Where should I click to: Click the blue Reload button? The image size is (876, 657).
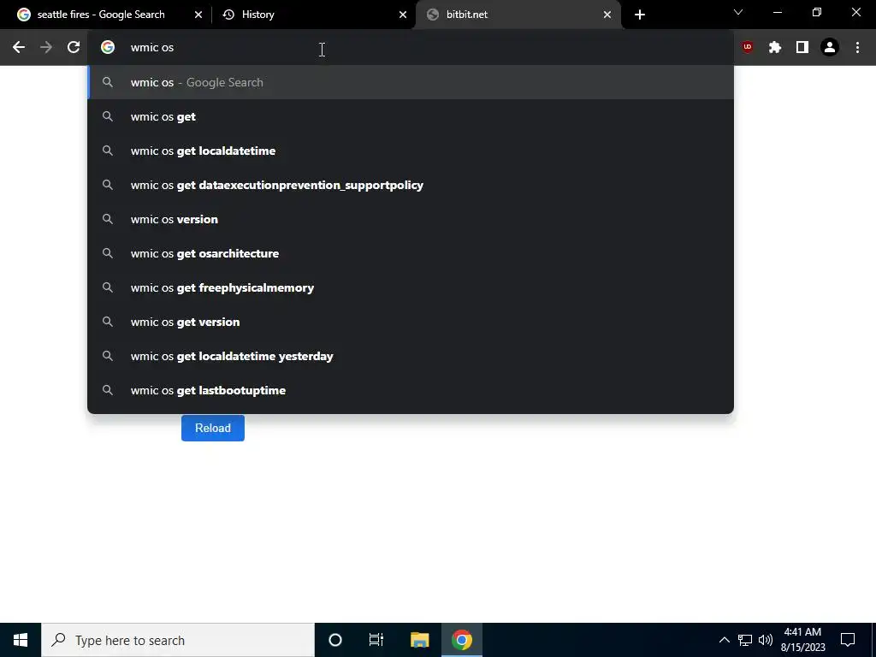click(x=213, y=428)
